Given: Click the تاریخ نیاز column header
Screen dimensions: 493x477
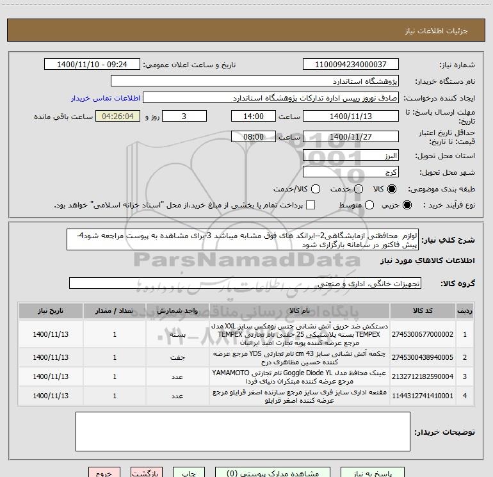Looking at the screenshot, I should [x=51, y=311].
